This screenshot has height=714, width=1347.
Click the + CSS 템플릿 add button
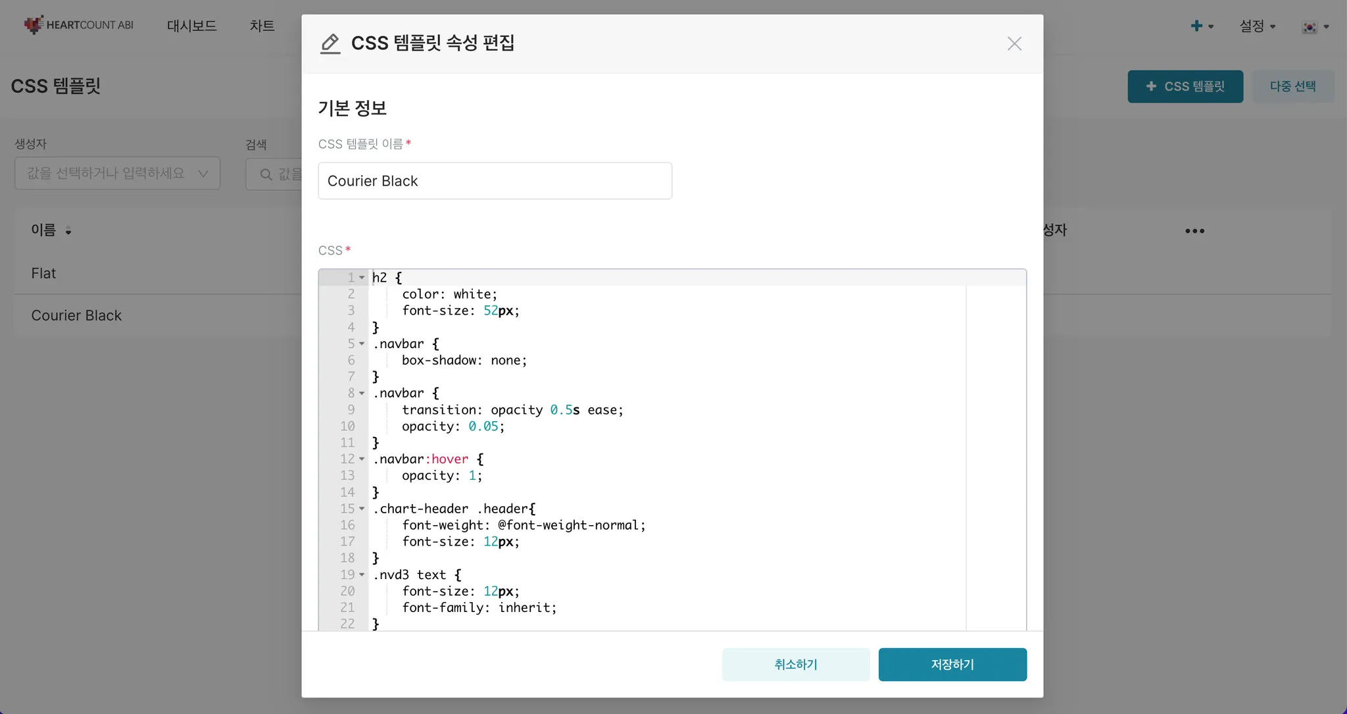[1185, 86]
